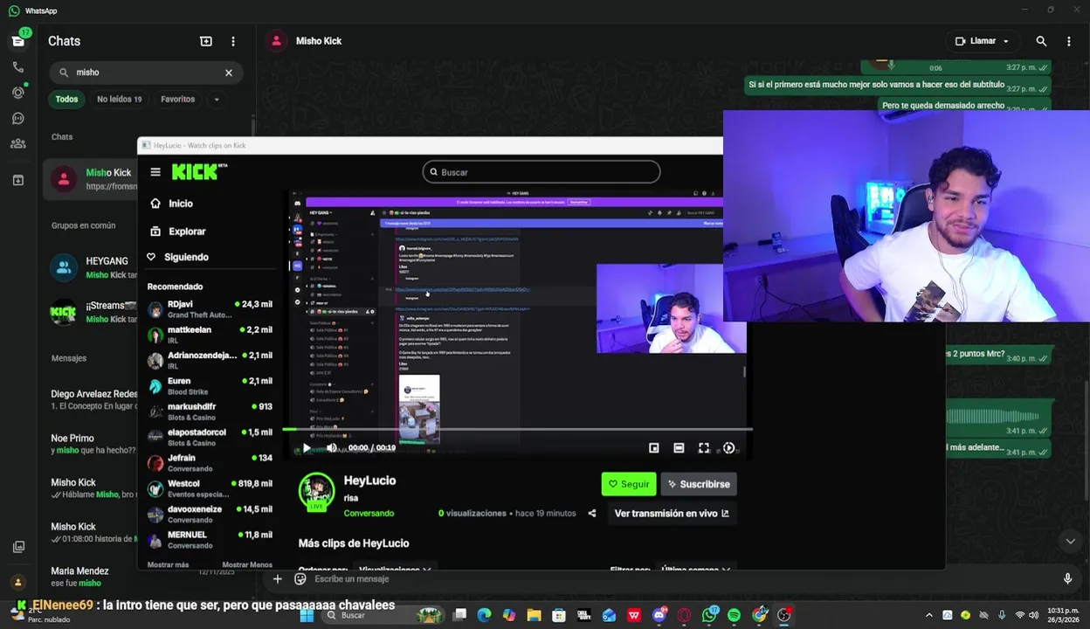Open the WhatsApp Chats tab icon
The image size is (1090, 629).
18,41
